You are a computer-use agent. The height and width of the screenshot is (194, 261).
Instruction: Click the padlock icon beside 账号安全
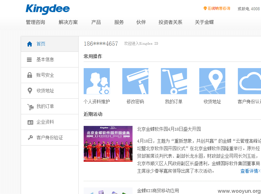point(30,75)
